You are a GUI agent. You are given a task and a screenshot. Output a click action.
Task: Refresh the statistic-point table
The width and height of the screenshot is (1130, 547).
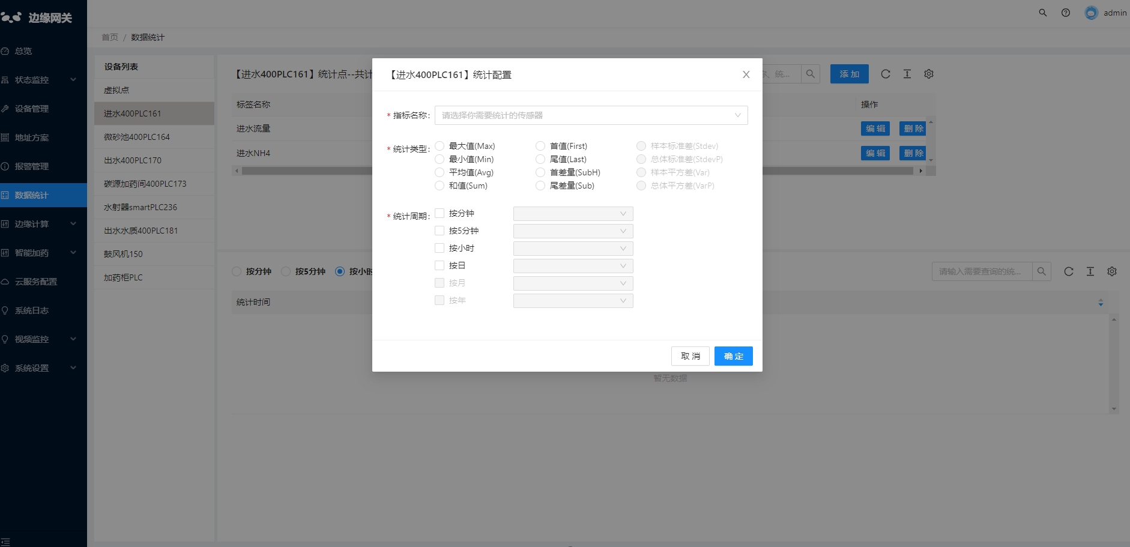click(x=886, y=74)
